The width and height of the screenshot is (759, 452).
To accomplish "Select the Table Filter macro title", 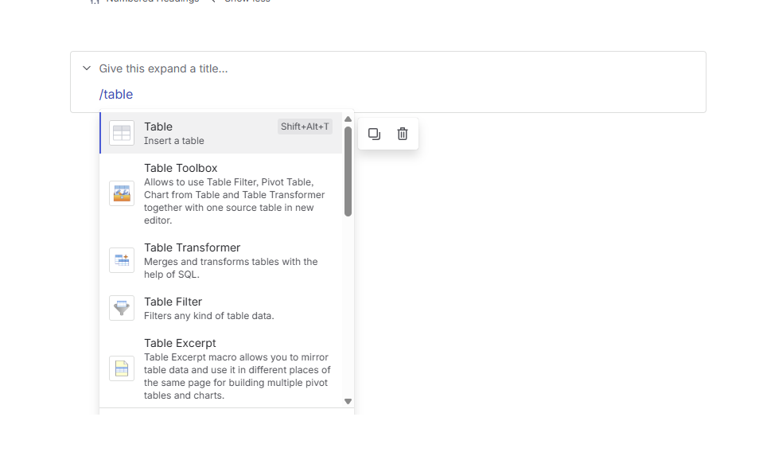I will coord(173,302).
